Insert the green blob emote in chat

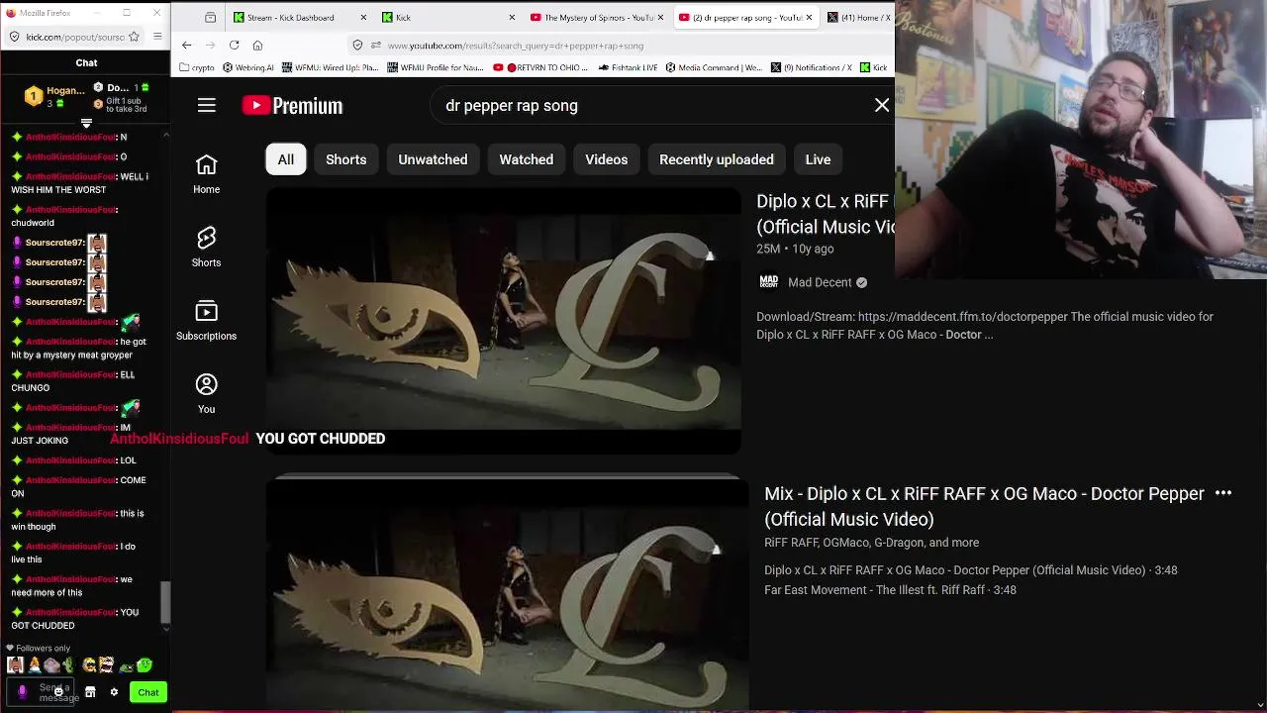[x=146, y=665]
